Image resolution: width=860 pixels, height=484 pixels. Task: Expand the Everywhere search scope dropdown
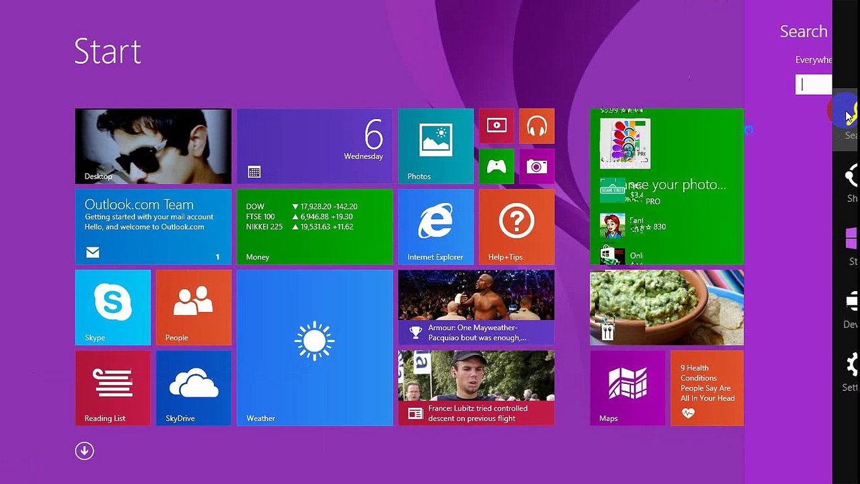click(x=814, y=60)
